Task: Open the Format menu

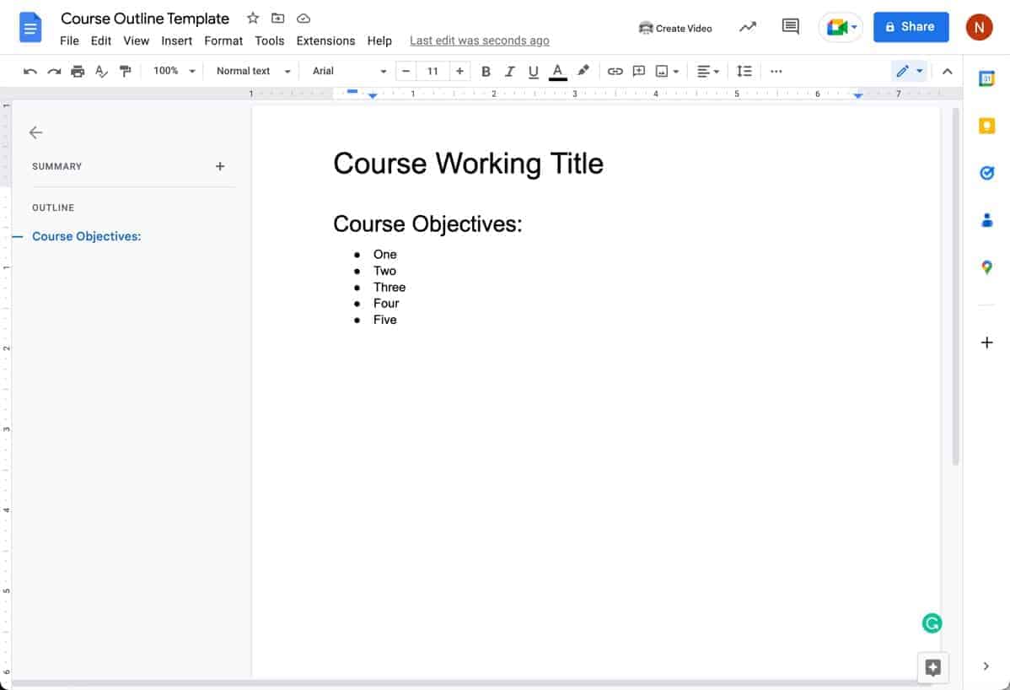Action: click(x=223, y=40)
